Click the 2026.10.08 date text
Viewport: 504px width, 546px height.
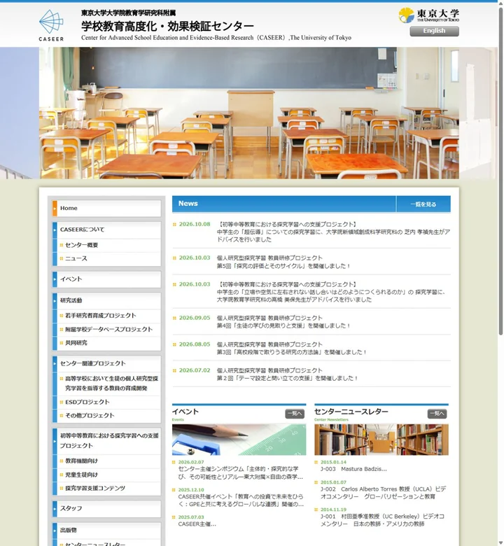pyautogui.click(x=195, y=224)
